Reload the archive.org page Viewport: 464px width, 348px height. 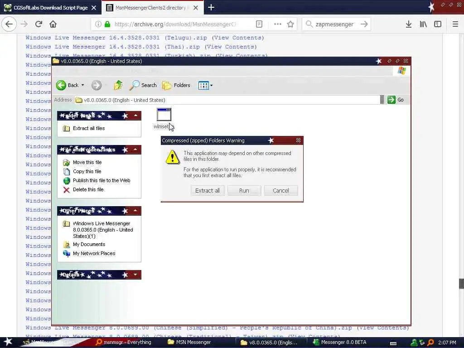[x=39, y=24]
